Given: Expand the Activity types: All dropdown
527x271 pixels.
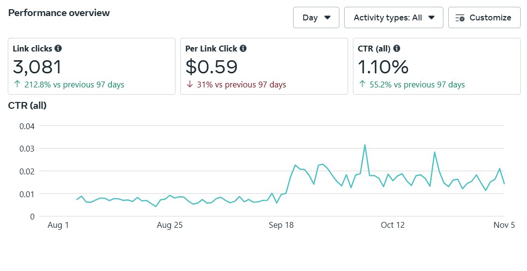Looking at the screenshot, I should coord(394,17).
